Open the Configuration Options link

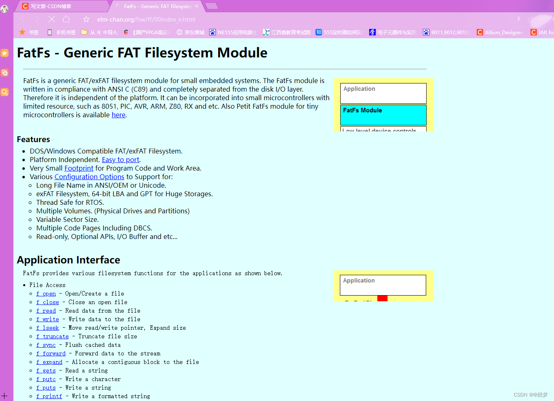(89, 177)
